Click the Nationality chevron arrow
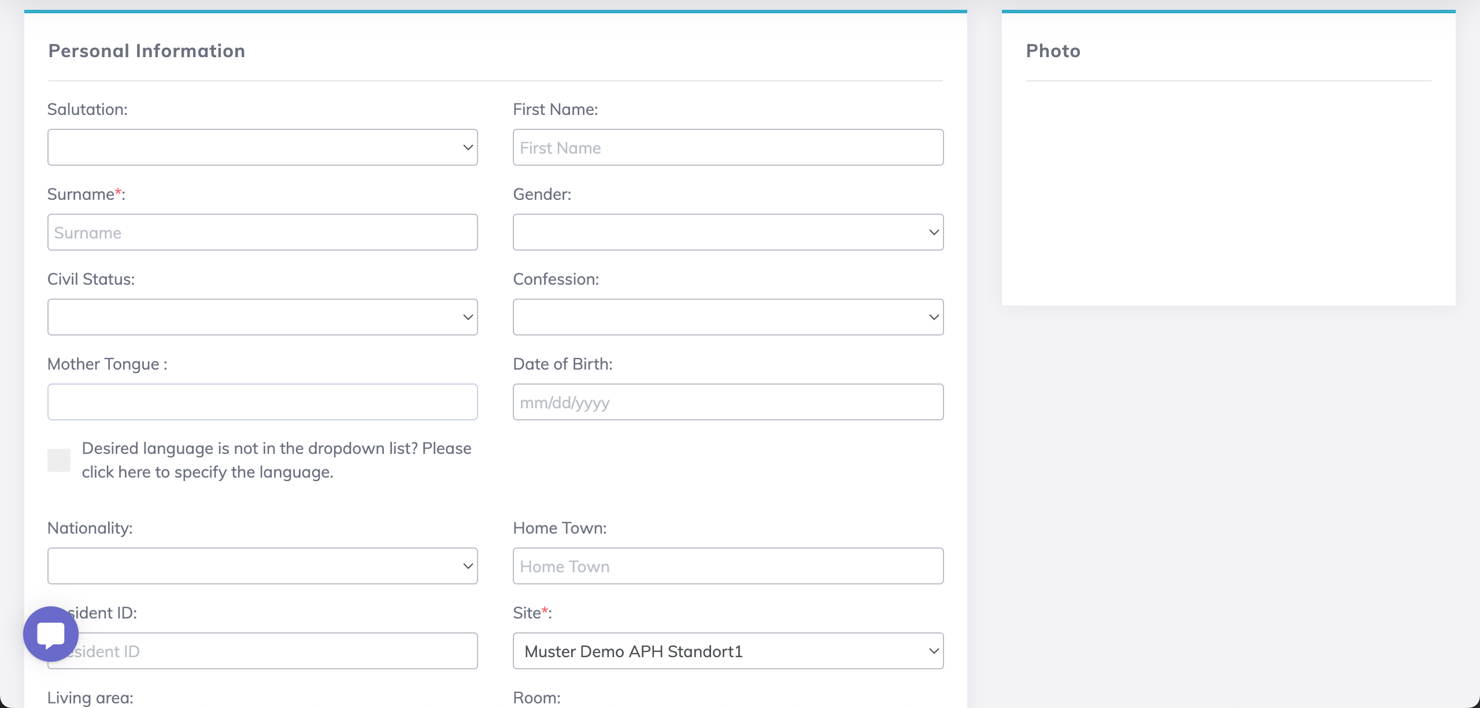The image size is (1480, 708). click(x=468, y=566)
